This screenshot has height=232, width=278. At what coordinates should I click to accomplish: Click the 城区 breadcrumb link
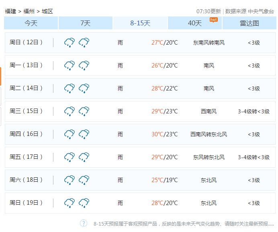click(x=47, y=11)
